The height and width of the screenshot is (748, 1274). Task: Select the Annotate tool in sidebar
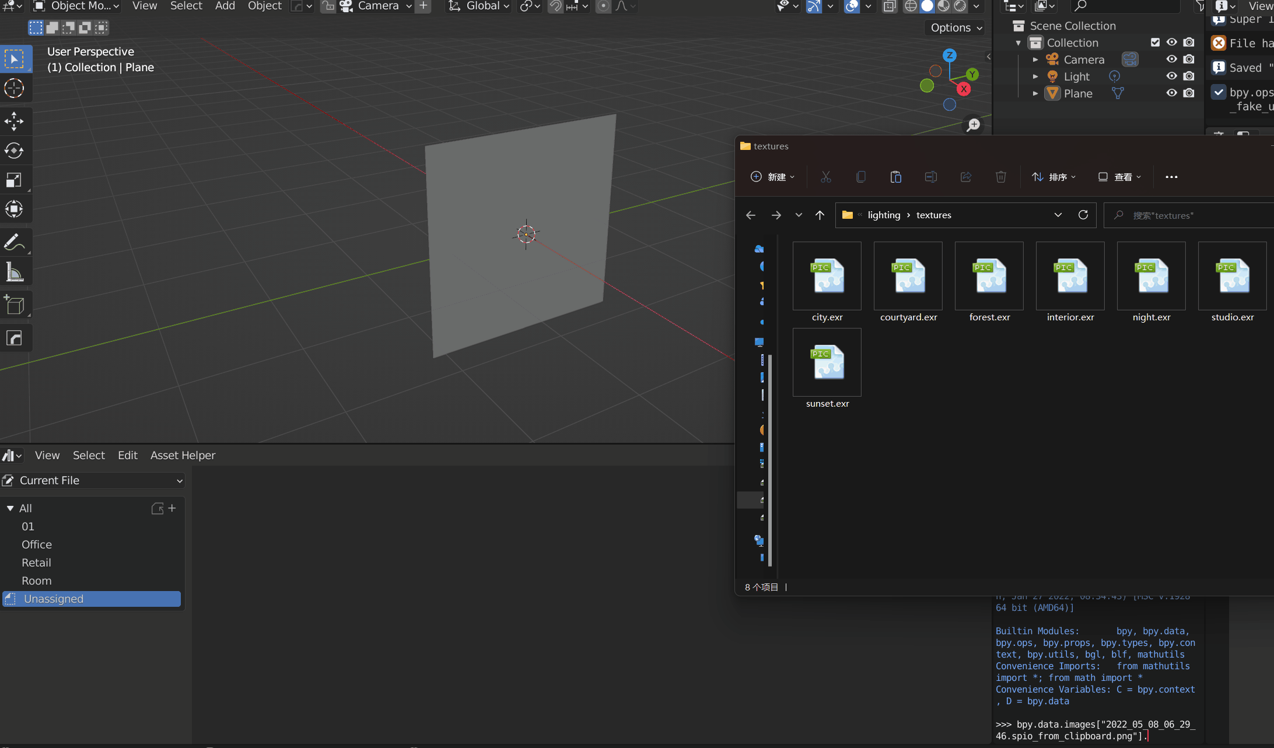click(x=13, y=242)
